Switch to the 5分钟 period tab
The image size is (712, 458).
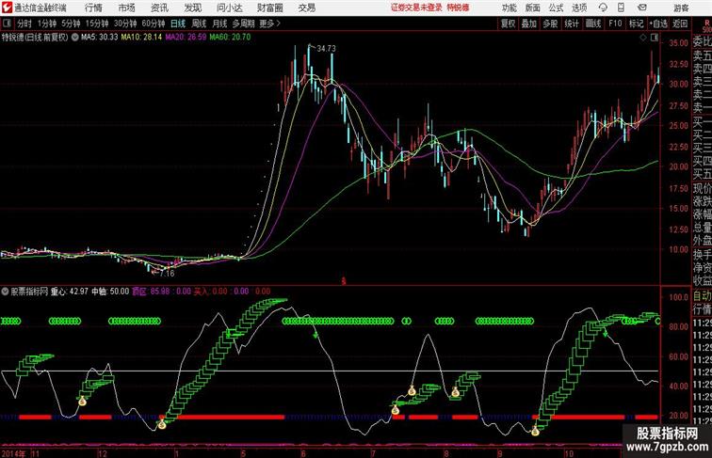click(71, 24)
